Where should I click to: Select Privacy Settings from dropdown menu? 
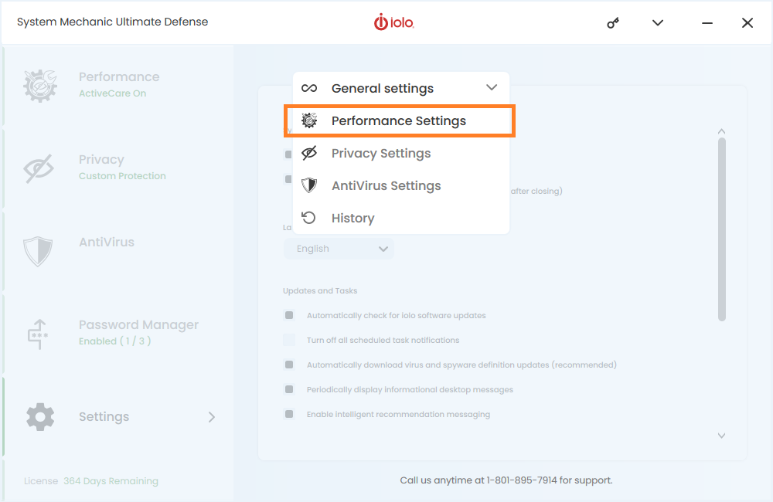(x=400, y=153)
